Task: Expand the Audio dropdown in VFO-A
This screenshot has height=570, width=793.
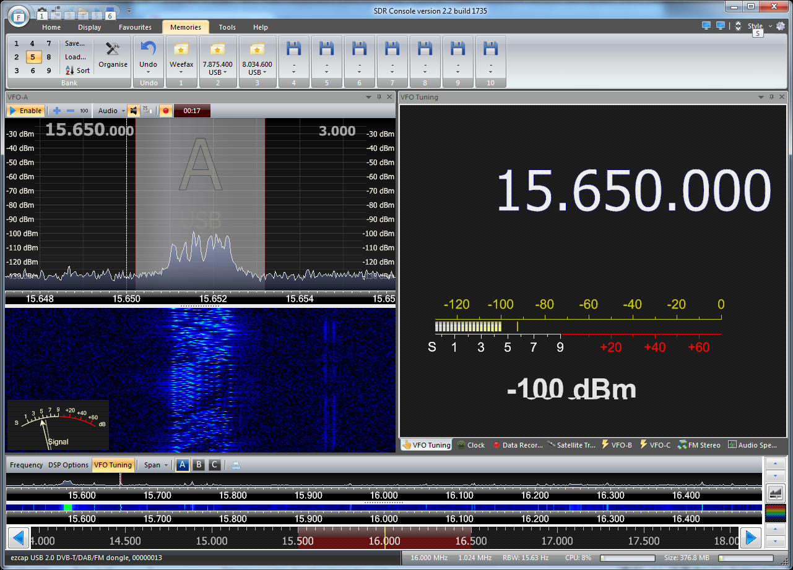Action: pyautogui.click(x=111, y=111)
